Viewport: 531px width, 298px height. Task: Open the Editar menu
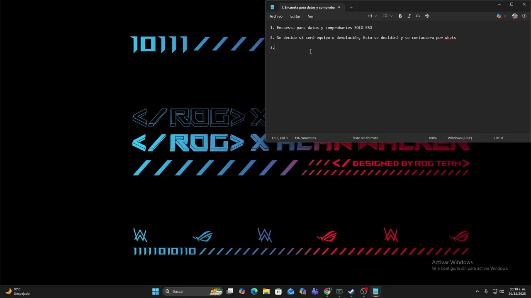pos(295,16)
